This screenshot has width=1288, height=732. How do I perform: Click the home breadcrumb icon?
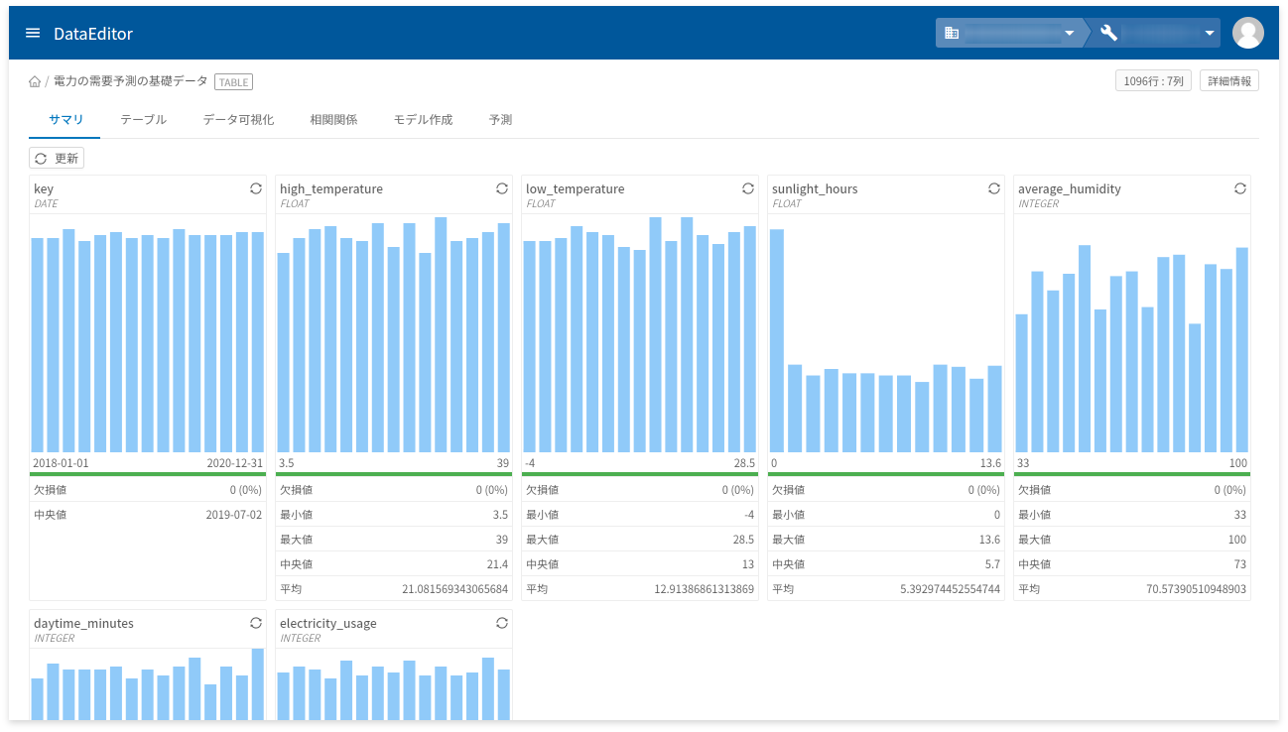pyautogui.click(x=35, y=82)
